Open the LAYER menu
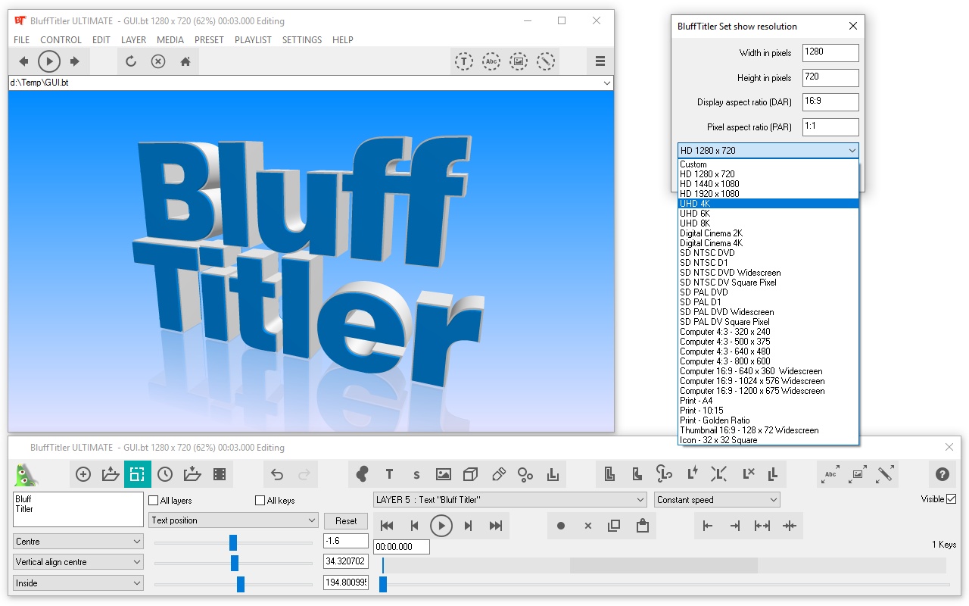The height and width of the screenshot is (606, 969). click(x=134, y=40)
